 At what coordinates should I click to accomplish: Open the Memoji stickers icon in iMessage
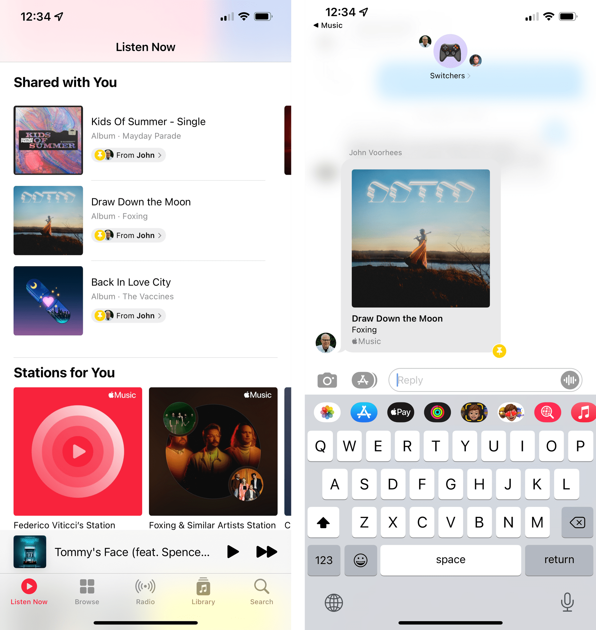511,413
